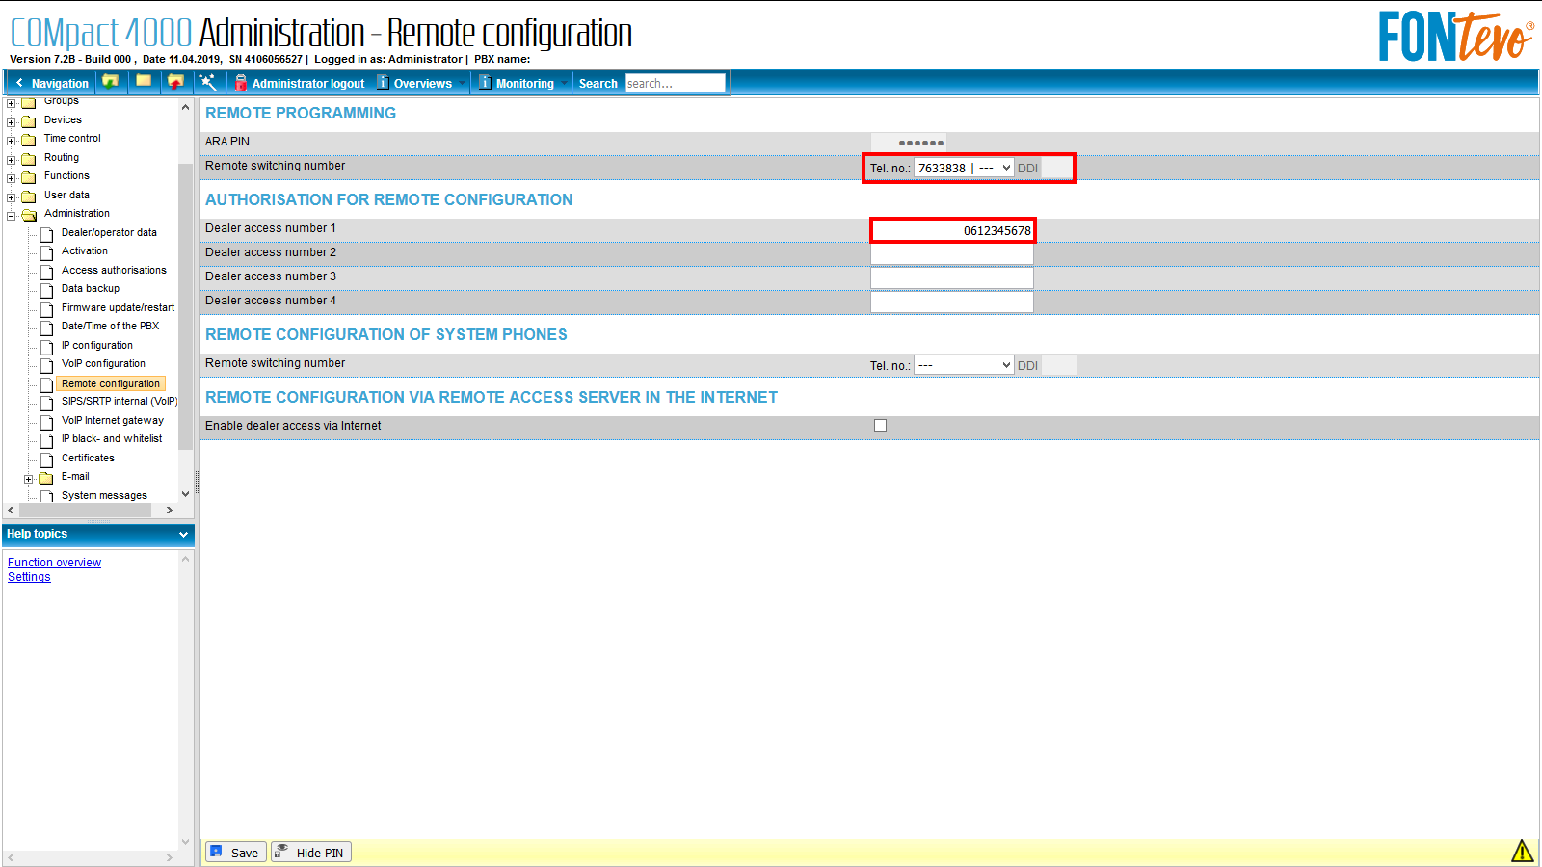Click the page icon beside Activation
This screenshot has height=867, width=1542.
coord(46,251)
